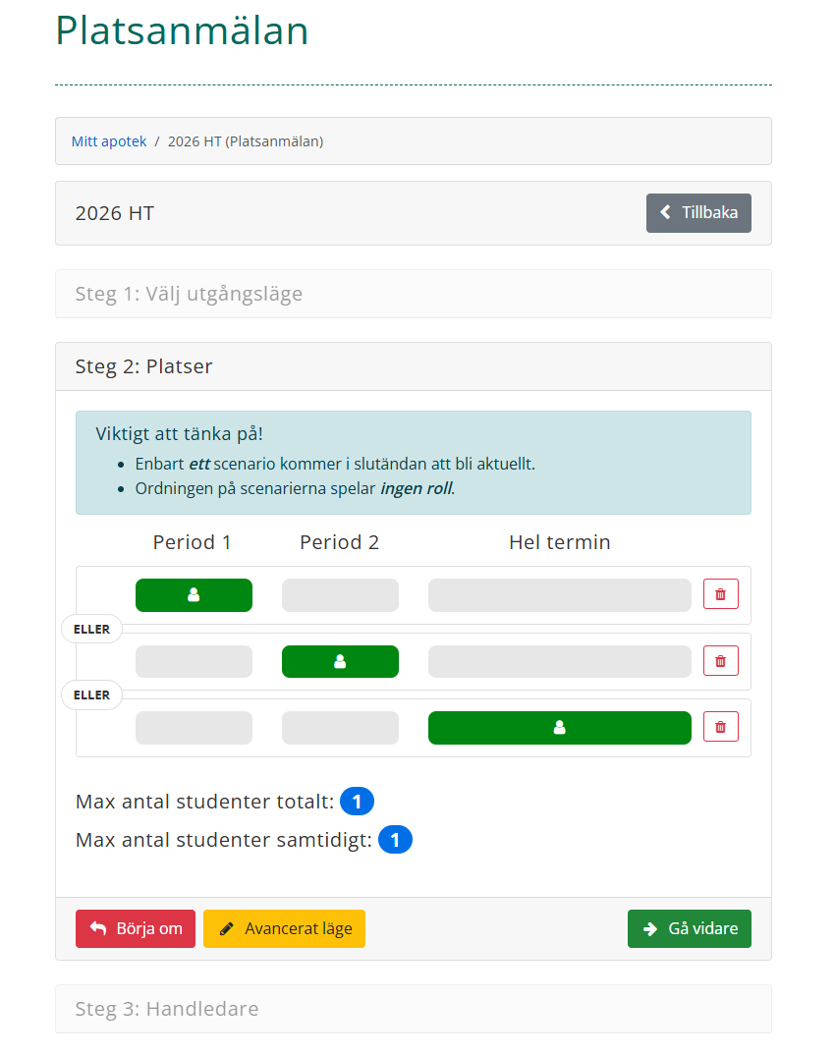Toggle Period 1 slot in first scenario
The height and width of the screenshot is (1056, 835).
(194, 595)
